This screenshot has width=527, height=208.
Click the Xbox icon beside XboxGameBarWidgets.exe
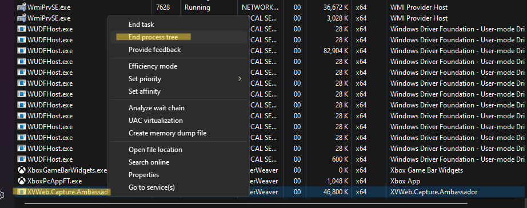[22, 170]
